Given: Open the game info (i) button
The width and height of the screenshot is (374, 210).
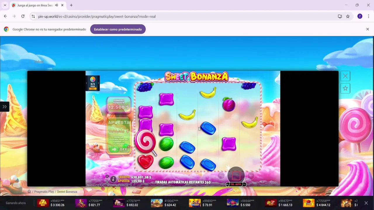Looking at the screenshot, I should click(113, 179).
